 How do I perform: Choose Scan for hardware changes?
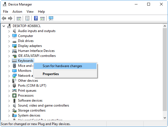62,66
